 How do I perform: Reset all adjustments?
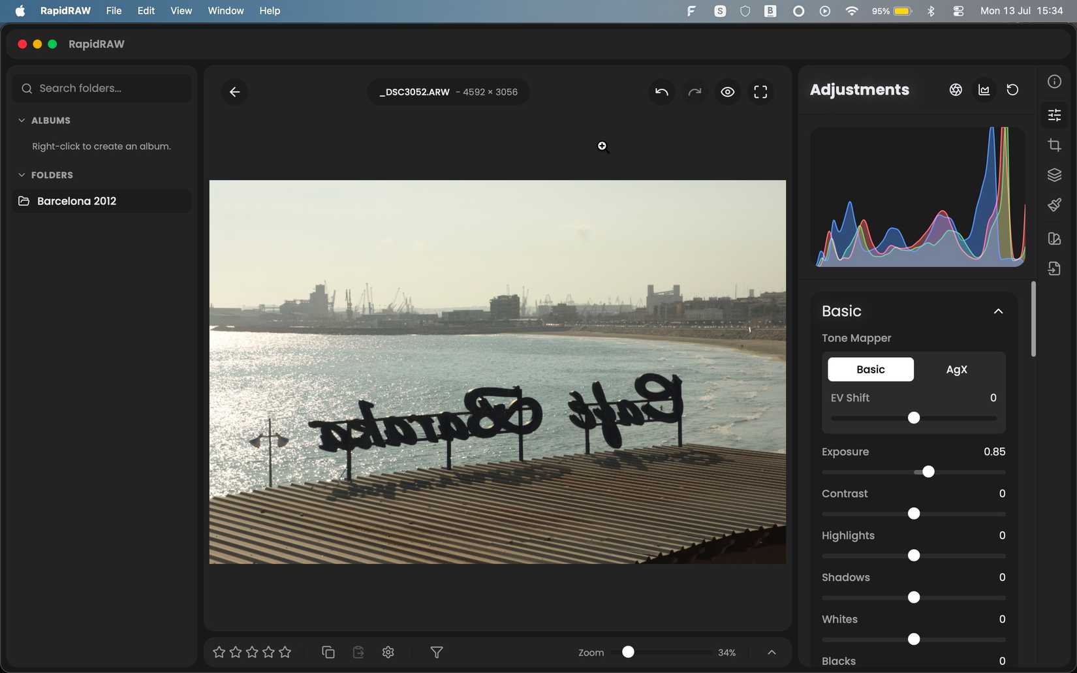tap(1012, 90)
